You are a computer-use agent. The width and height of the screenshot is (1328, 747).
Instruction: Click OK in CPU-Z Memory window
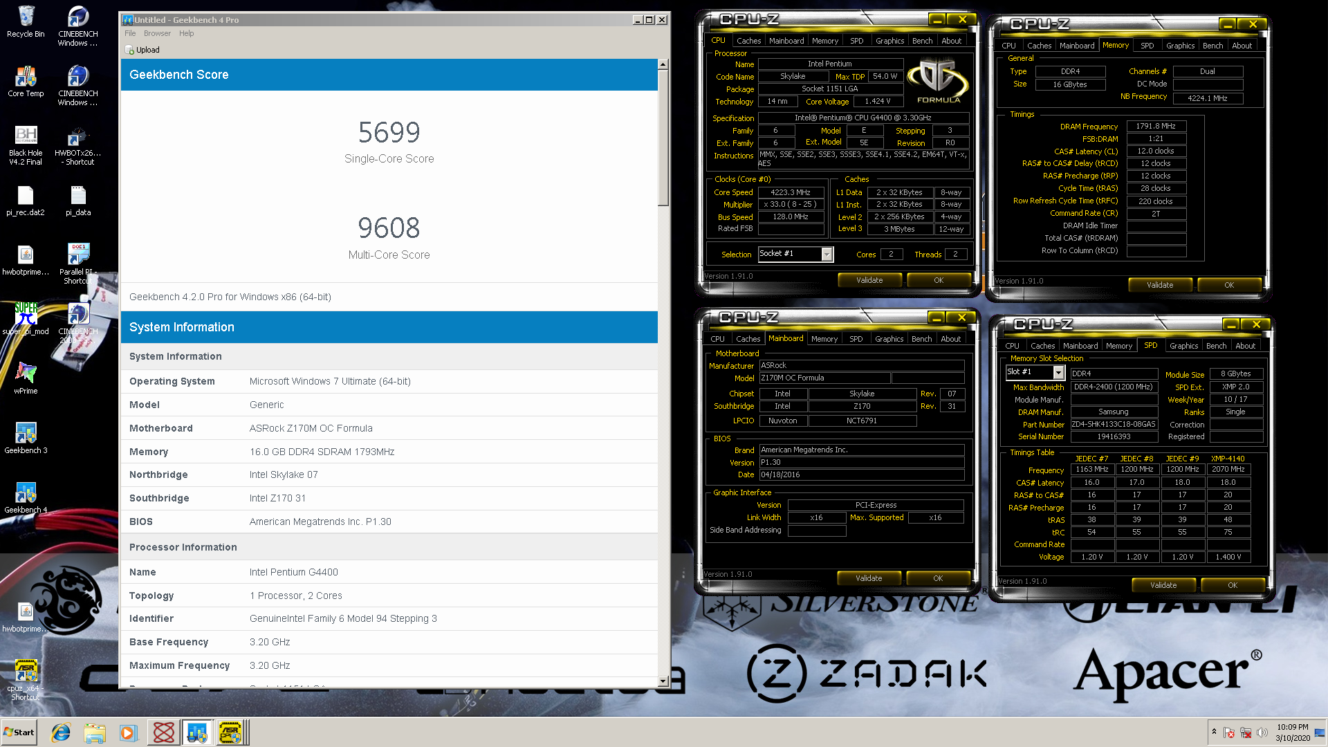tap(1228, 285)
